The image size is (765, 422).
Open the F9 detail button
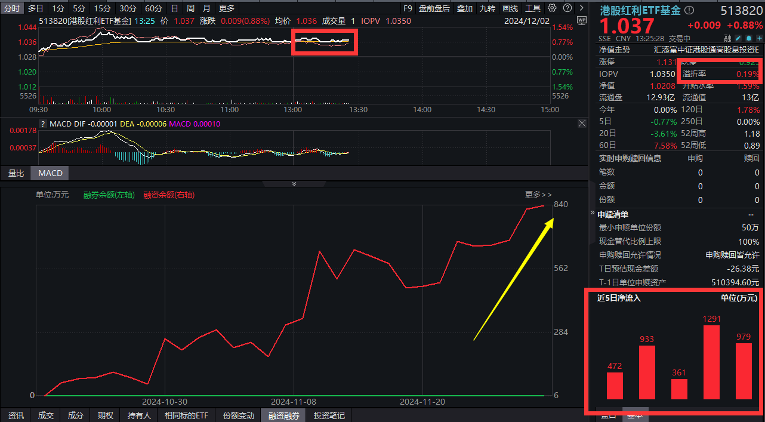[x=408, y=8]
